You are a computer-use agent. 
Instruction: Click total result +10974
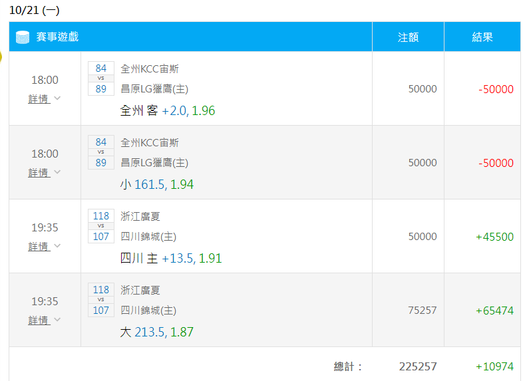[x=494, y=366]
